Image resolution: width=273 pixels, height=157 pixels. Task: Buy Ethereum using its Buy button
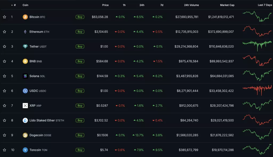click(x=80, y=32)
